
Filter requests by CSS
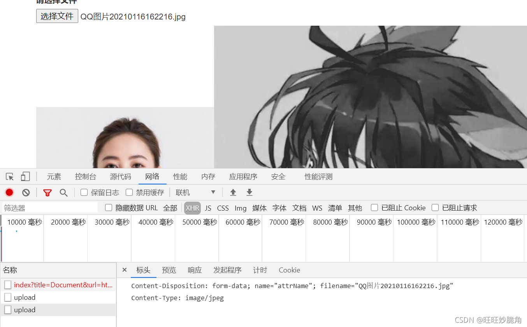(223, 208)
